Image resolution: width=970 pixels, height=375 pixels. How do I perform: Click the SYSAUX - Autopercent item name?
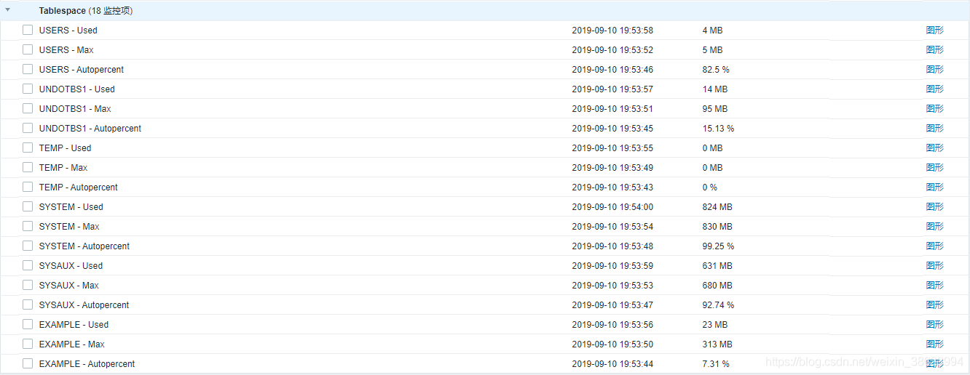click(x=84, y=305)
